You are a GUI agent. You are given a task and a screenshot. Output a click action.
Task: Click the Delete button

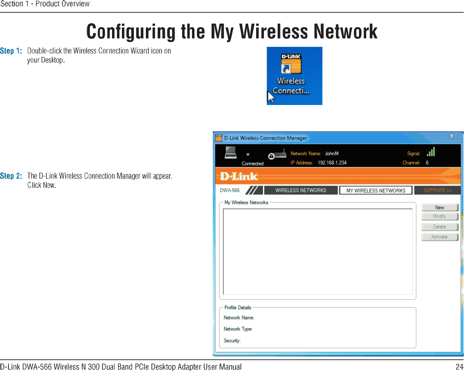point(440,227)
